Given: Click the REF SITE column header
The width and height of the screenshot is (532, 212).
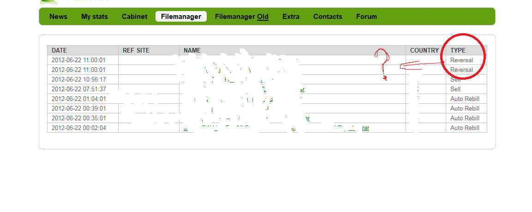Looking at the screenshot, I should point(136,50).
